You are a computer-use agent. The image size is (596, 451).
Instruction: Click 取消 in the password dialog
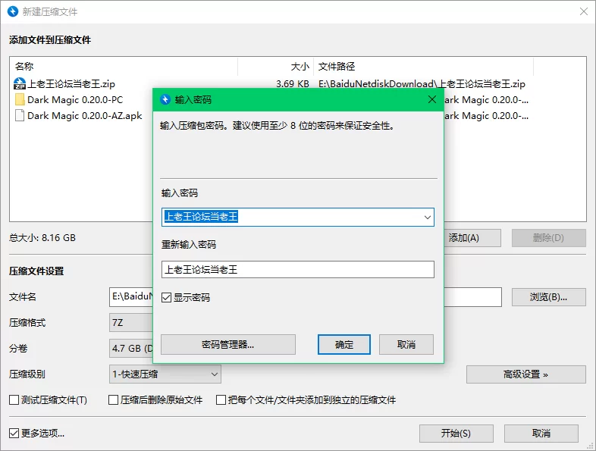406,345
